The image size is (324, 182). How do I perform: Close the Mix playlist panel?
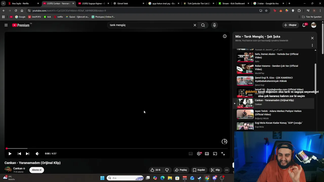click(312, 38)
